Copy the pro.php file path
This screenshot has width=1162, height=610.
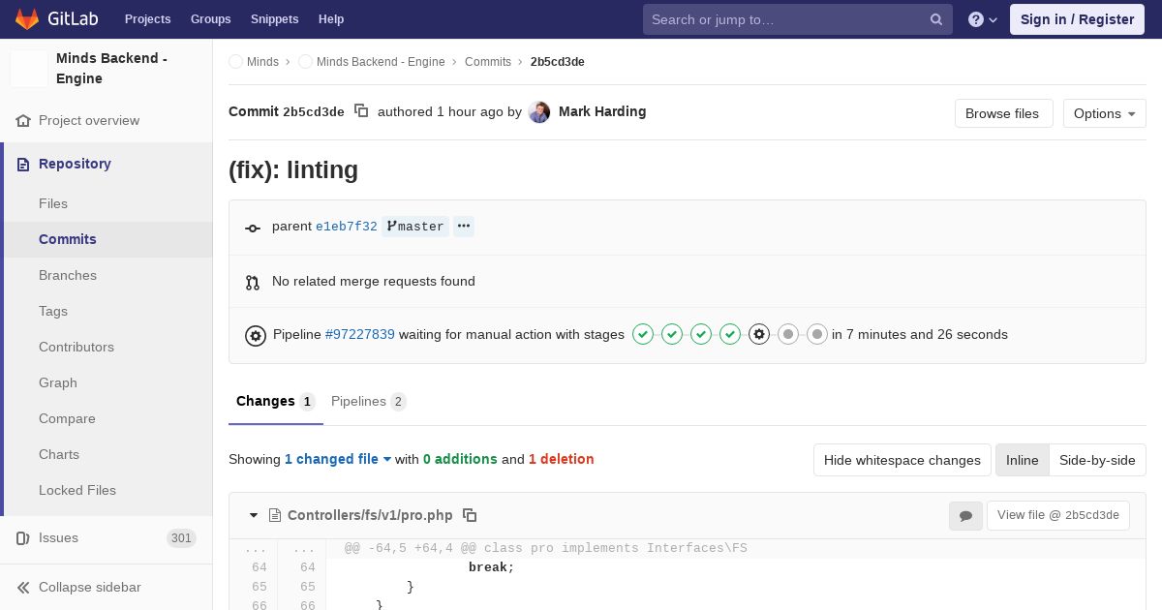tap(470, 515)
